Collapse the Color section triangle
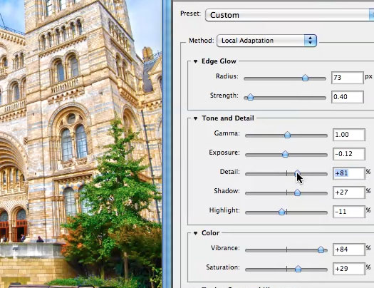 pos(196,233)
